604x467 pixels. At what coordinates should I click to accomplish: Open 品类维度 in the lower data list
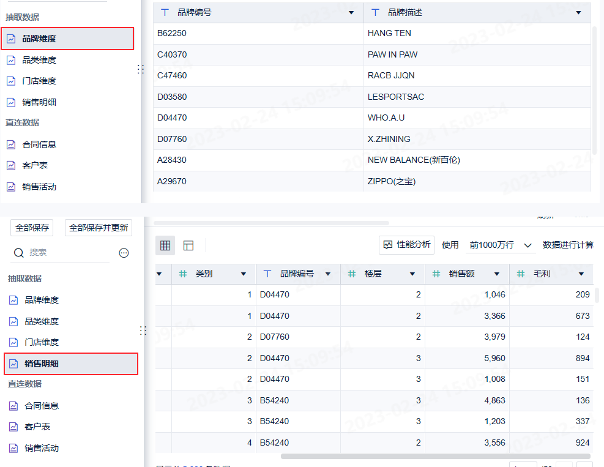pos(42,321)
